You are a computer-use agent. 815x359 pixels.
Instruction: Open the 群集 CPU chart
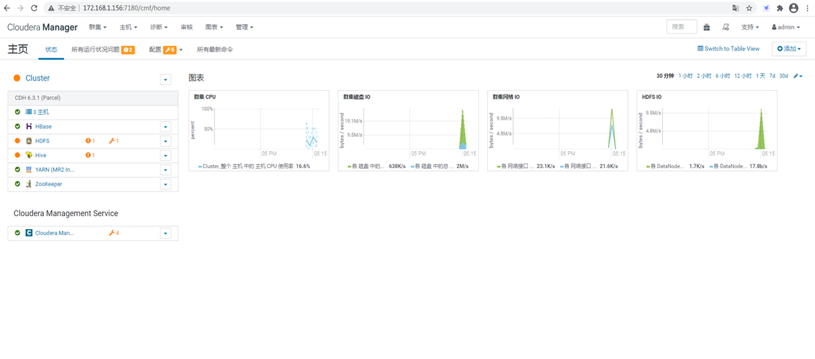[x=259, y=131]
